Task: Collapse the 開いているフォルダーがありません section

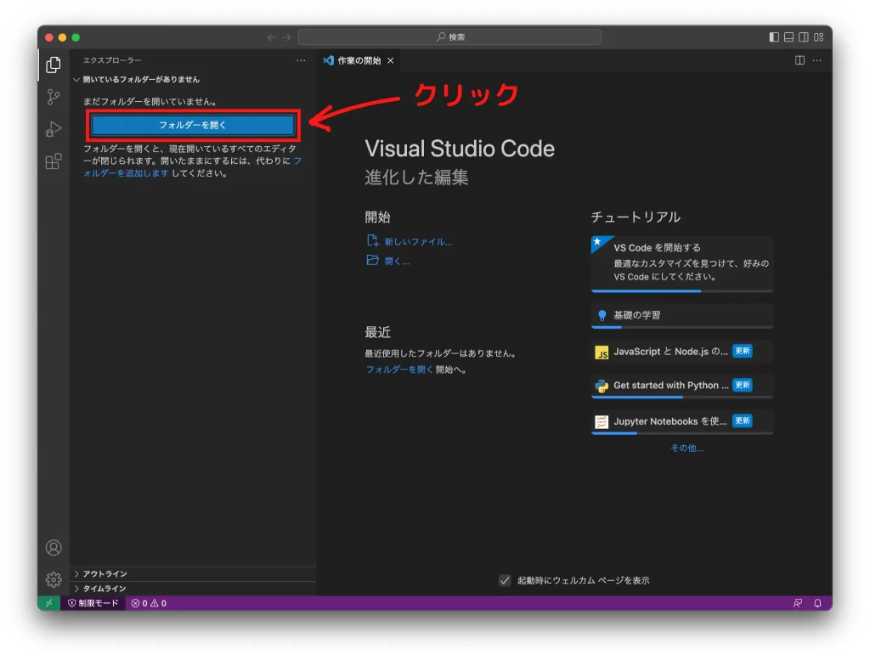Action: 140,79
